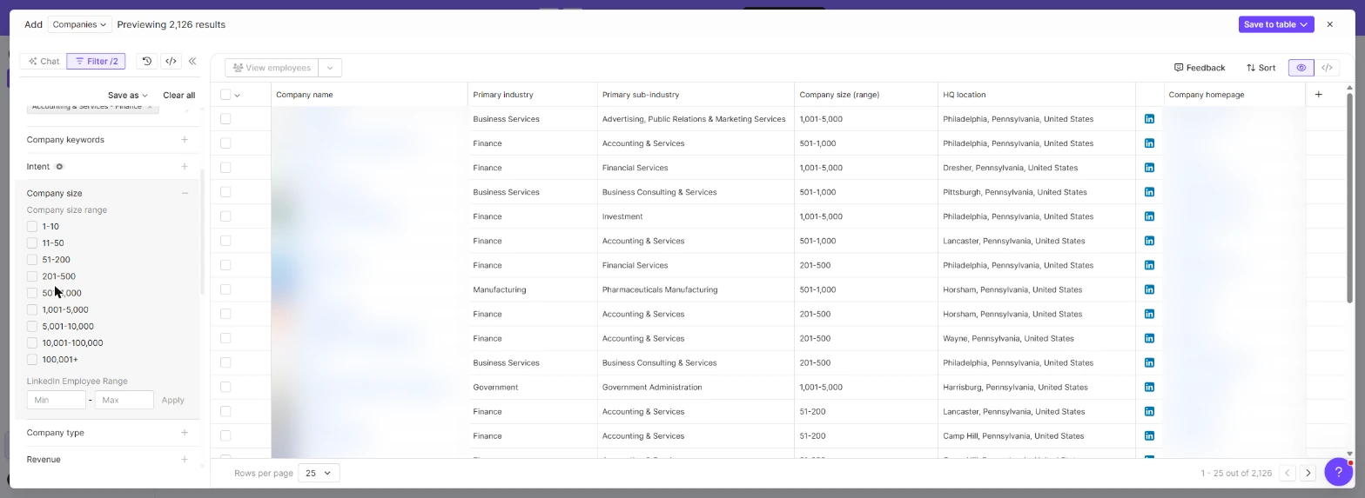The height and width of the screenshot is (498, 1365).
Task: Go to previous page arrow
Action: coord(1287,473)
